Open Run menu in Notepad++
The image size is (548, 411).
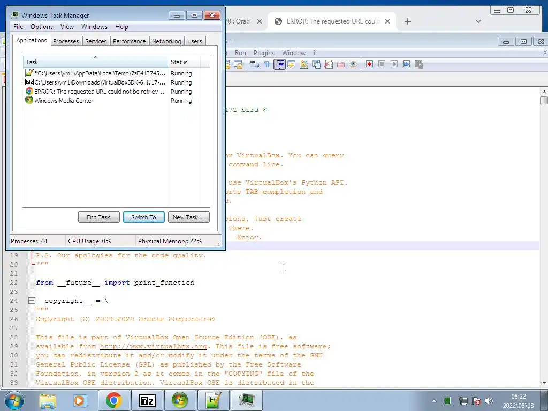tap(240, 53)
